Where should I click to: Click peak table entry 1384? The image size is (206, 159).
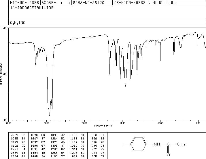58,139
